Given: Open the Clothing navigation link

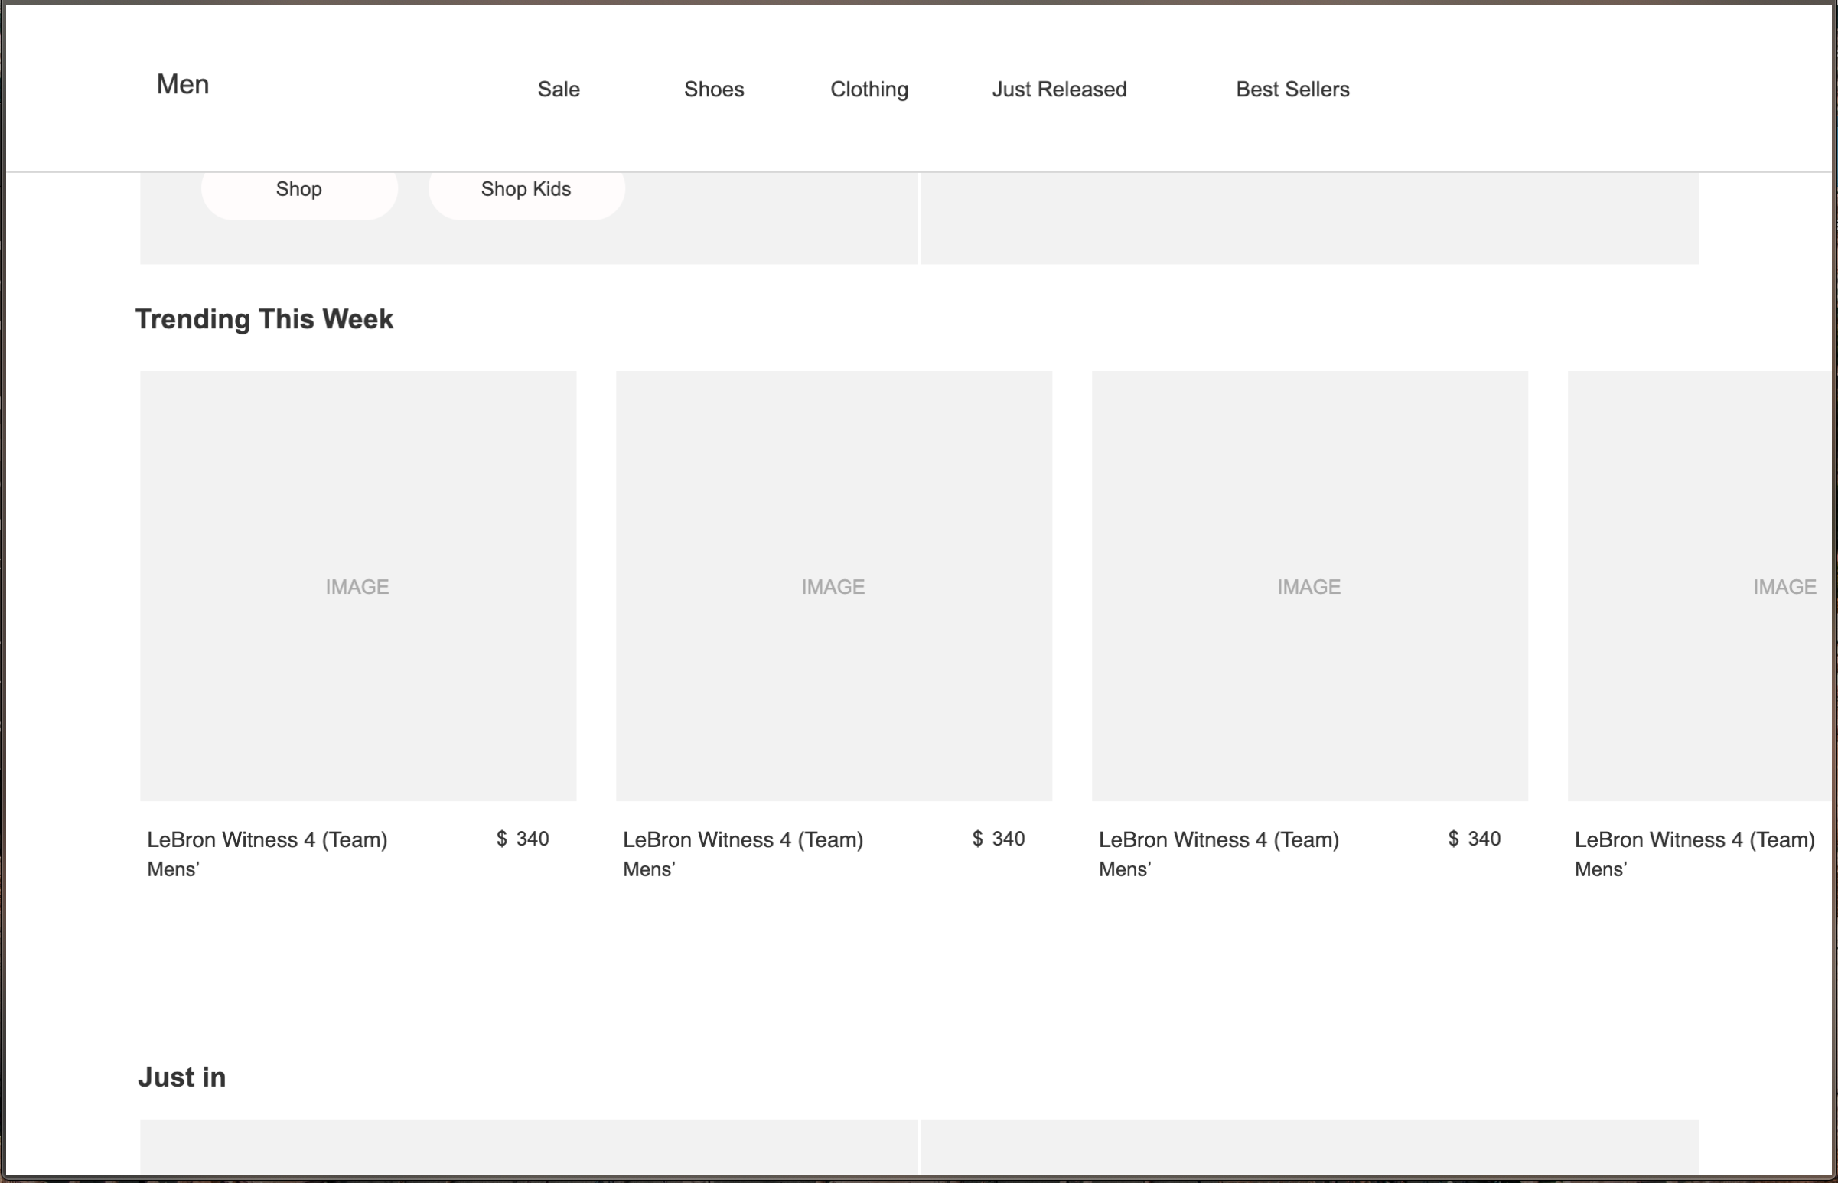Looking at the screenshot, I should [x=868, y=90].
